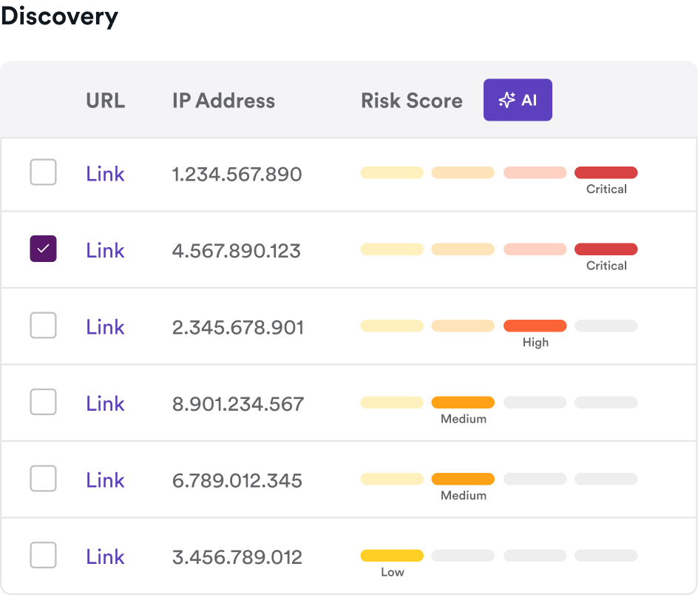Open the Link for 2.345.678.901
The image size is (698, 595).
[105, 326]
